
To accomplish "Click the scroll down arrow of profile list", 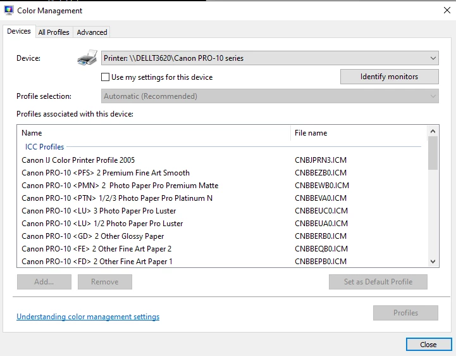I will [433, 262].
